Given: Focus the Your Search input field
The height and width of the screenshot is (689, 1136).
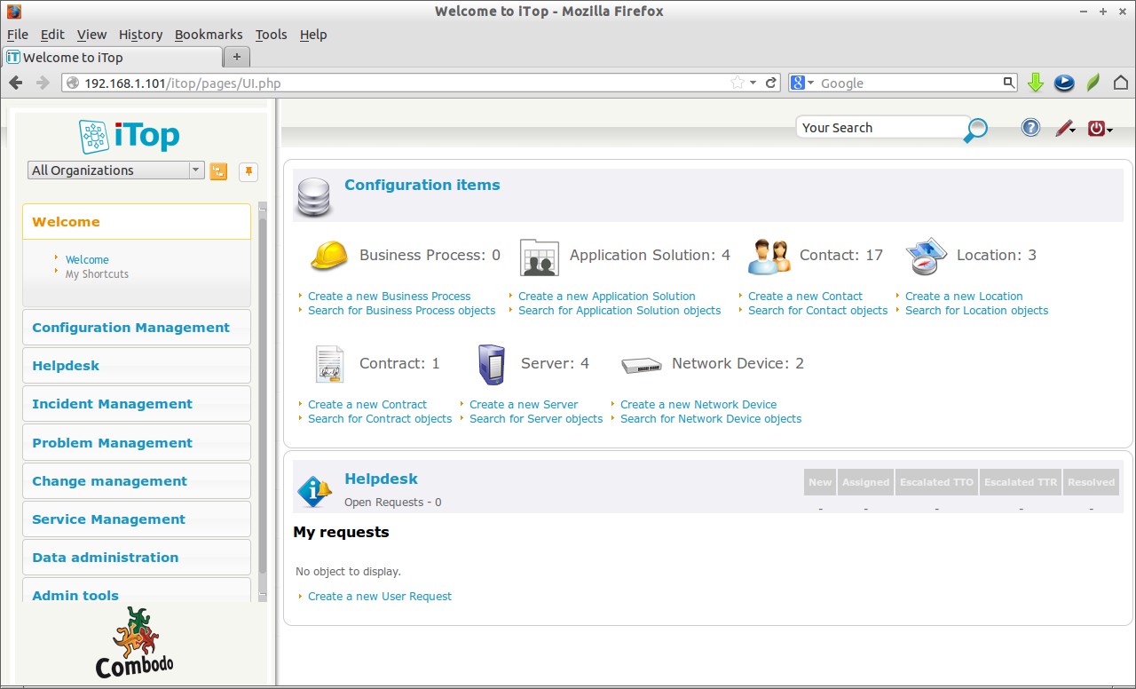Looking at the screenshot, I should point(880,128).
